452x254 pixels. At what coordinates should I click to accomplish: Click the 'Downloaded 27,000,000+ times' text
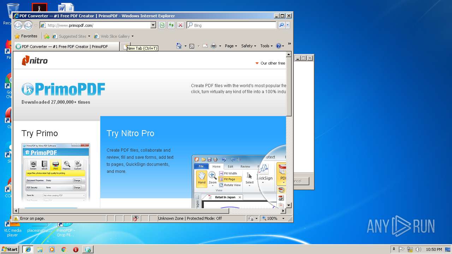(56, 102)
